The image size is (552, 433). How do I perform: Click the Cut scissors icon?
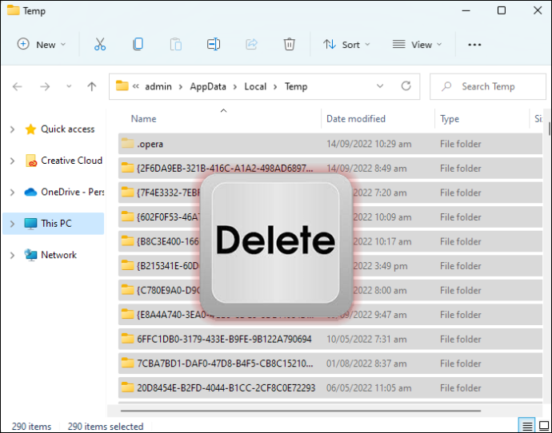[x=100, y=44]
